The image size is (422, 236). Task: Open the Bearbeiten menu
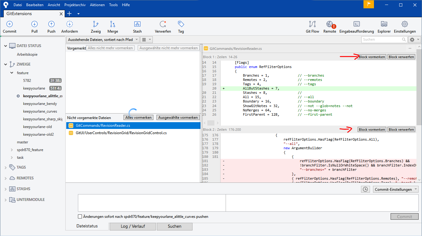[x=35, y=5]
